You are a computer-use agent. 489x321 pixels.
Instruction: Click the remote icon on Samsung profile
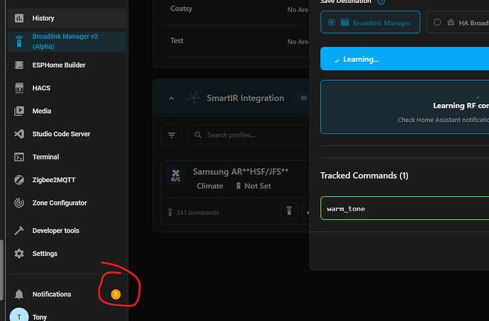(289, 211)
